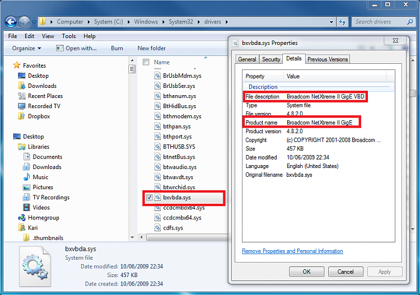
Task: Open Downloads under Favorites
Action: click(43, 86)
